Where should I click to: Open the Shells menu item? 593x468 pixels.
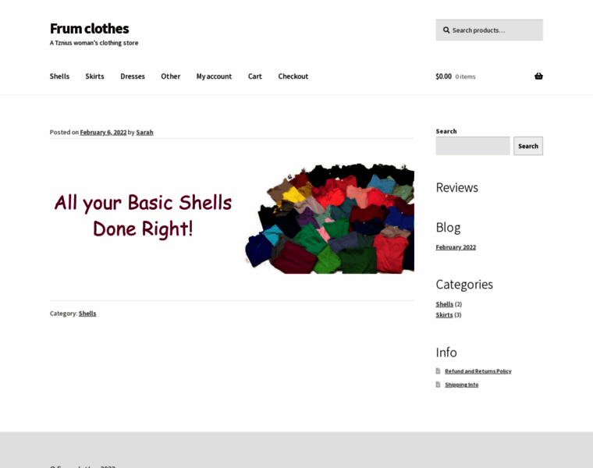(59, 76)
